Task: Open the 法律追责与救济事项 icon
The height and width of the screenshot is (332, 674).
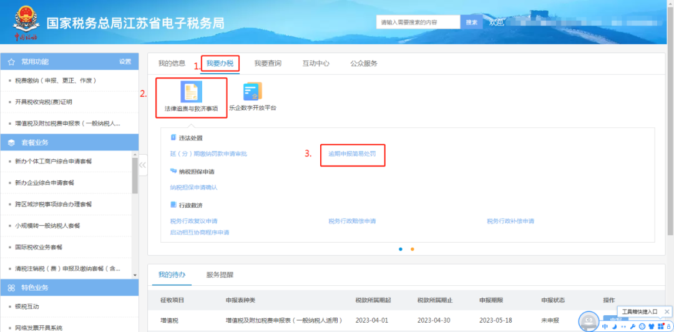Action: pyautogui.click(x=192, y=92)
